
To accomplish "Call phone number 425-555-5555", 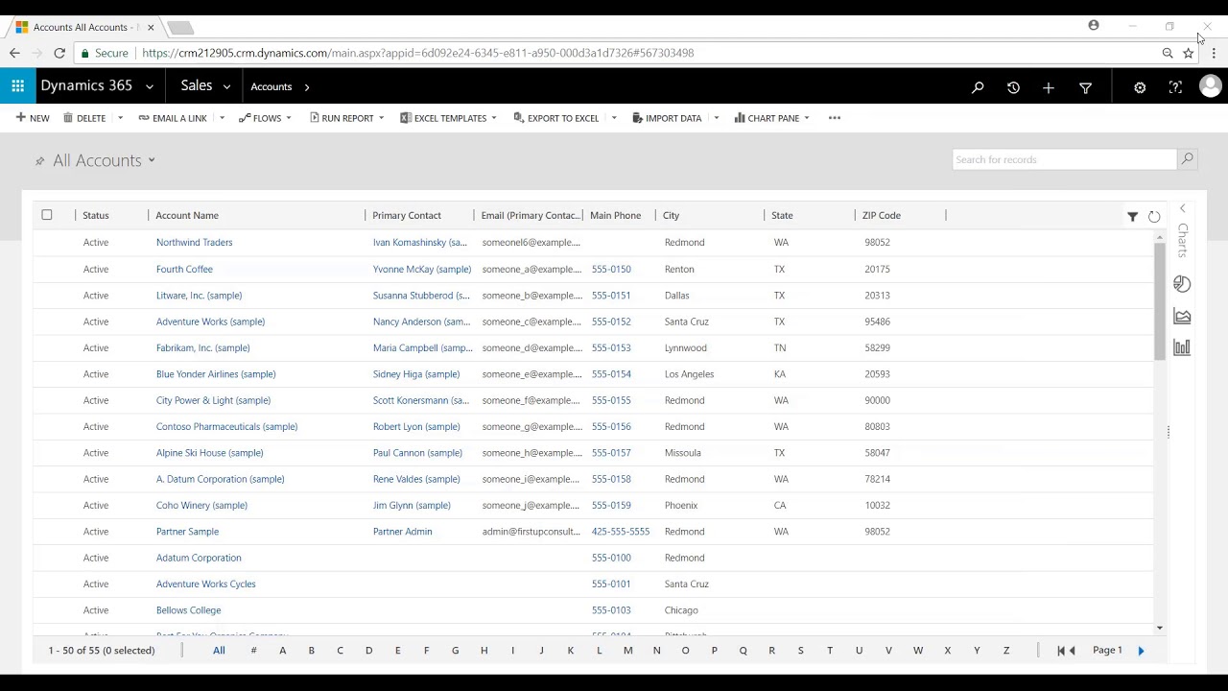I will click(x=620, y=532).
